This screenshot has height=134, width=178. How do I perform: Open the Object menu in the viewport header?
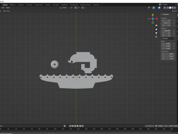(8, 8)
